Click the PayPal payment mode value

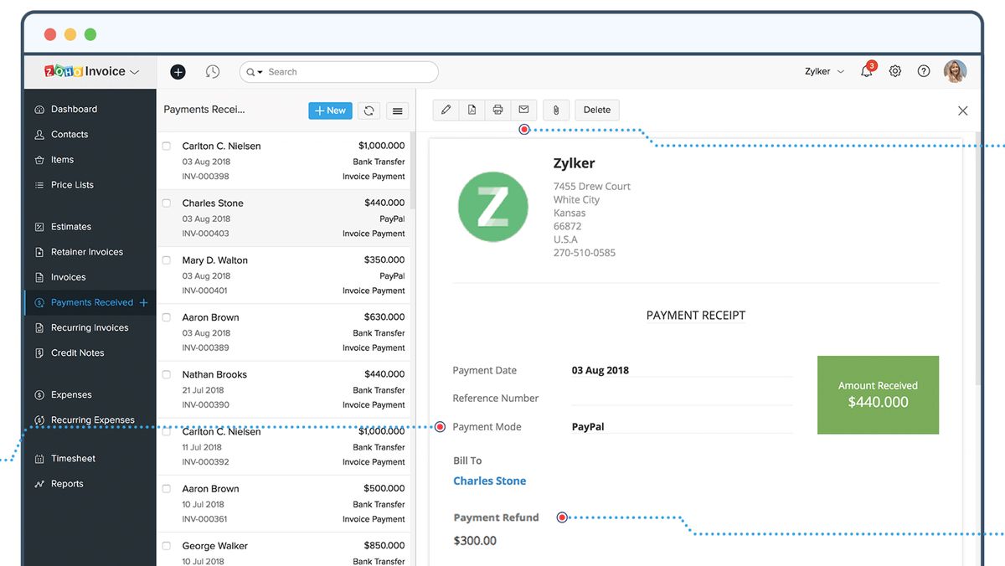click(x=588, y=427)
